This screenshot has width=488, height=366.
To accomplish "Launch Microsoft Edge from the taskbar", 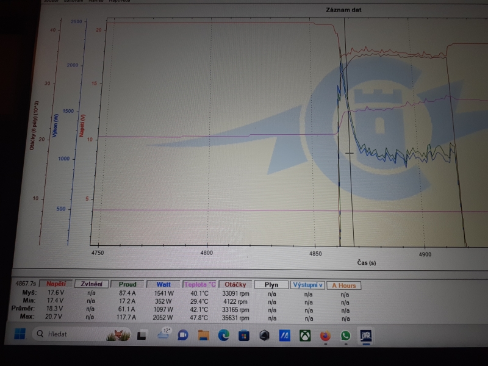I will (x=223, y=335).
